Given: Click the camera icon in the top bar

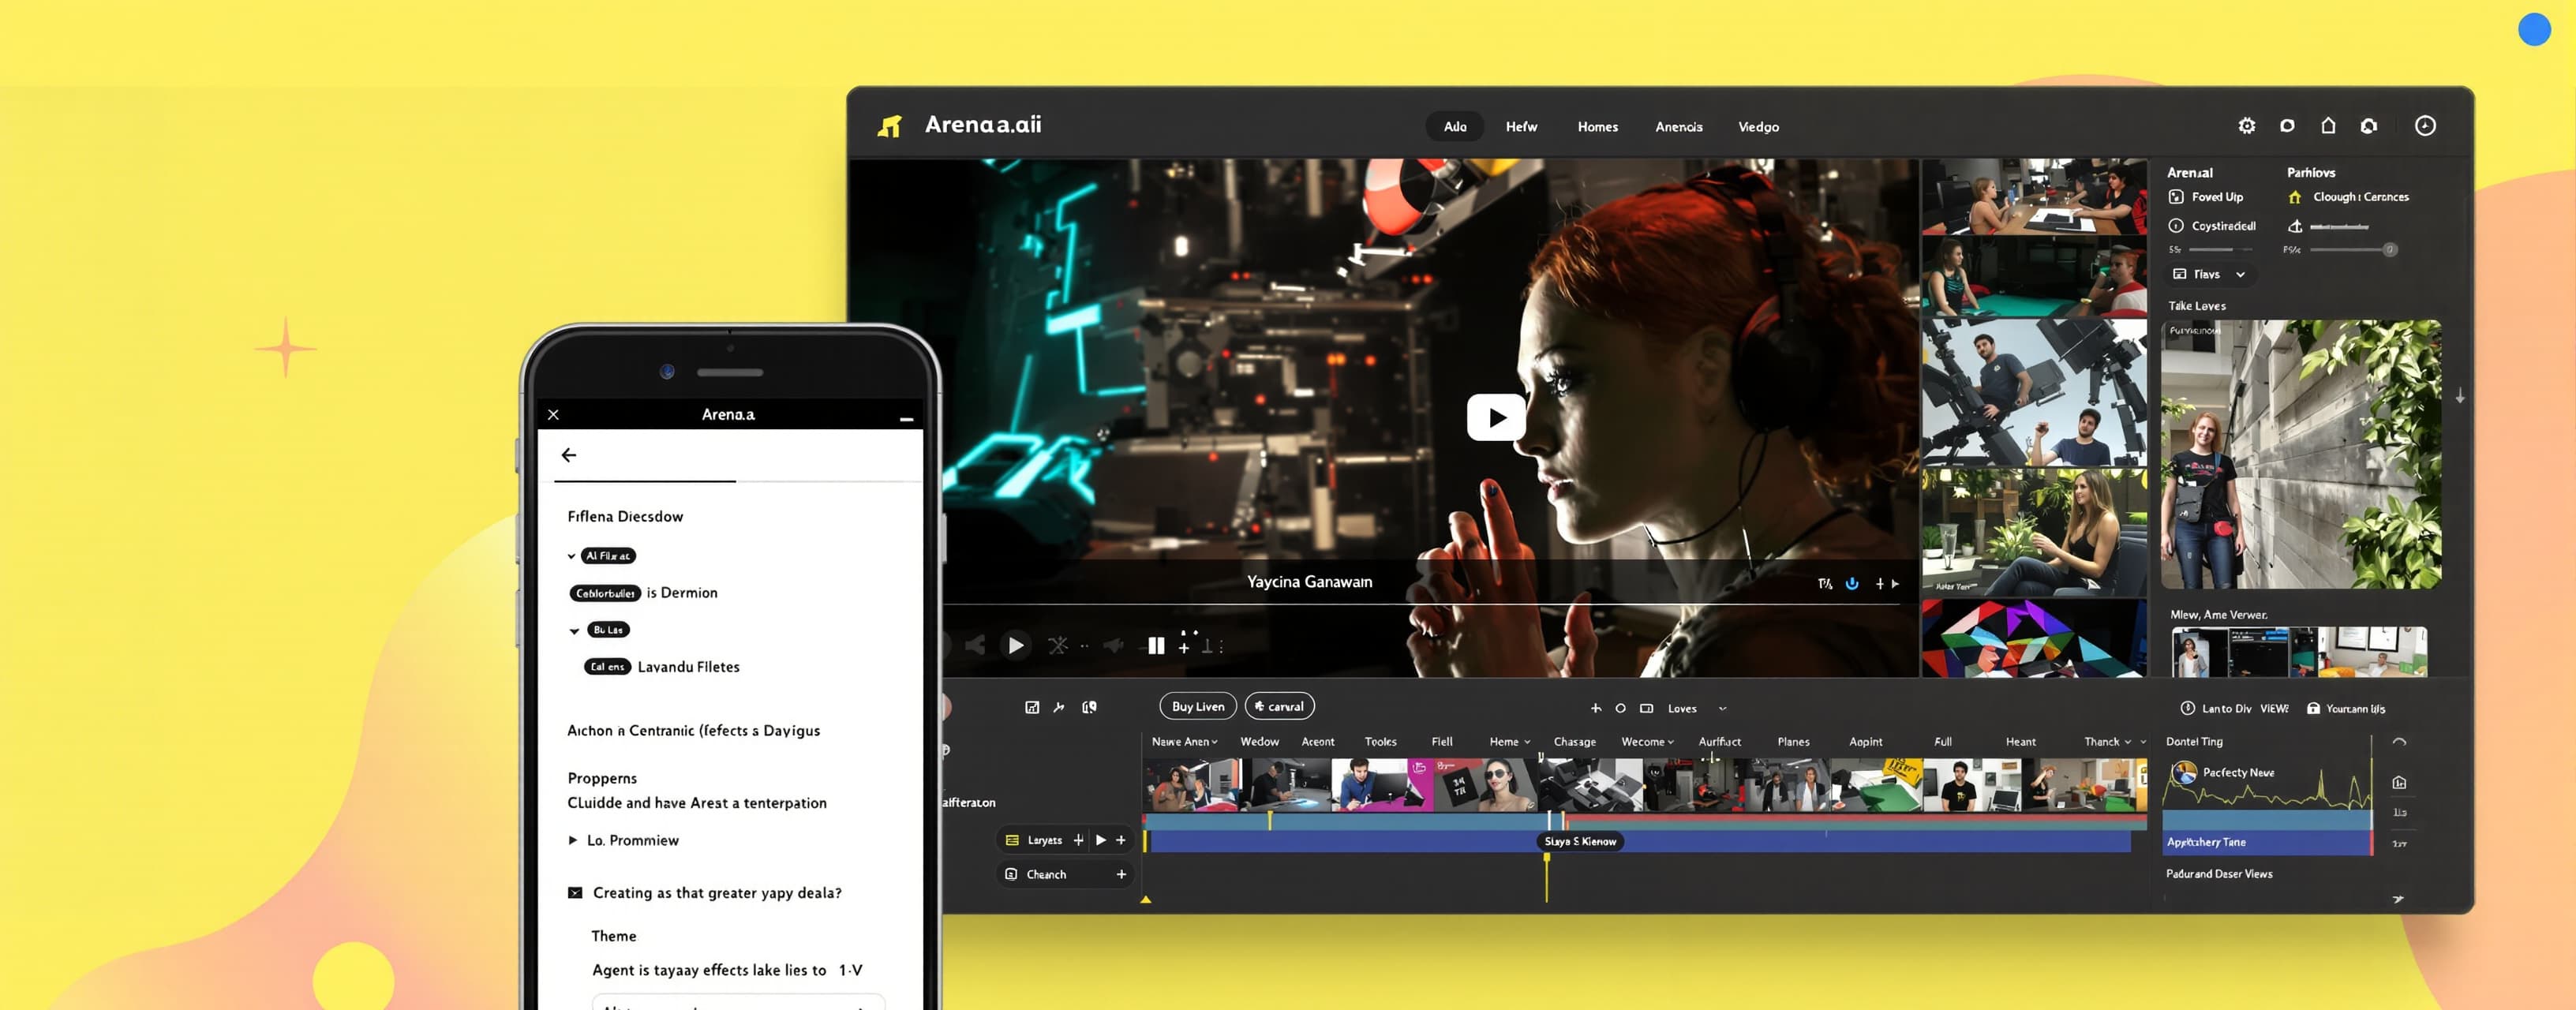Looking at the screenshot, I should pos(2287,125).
